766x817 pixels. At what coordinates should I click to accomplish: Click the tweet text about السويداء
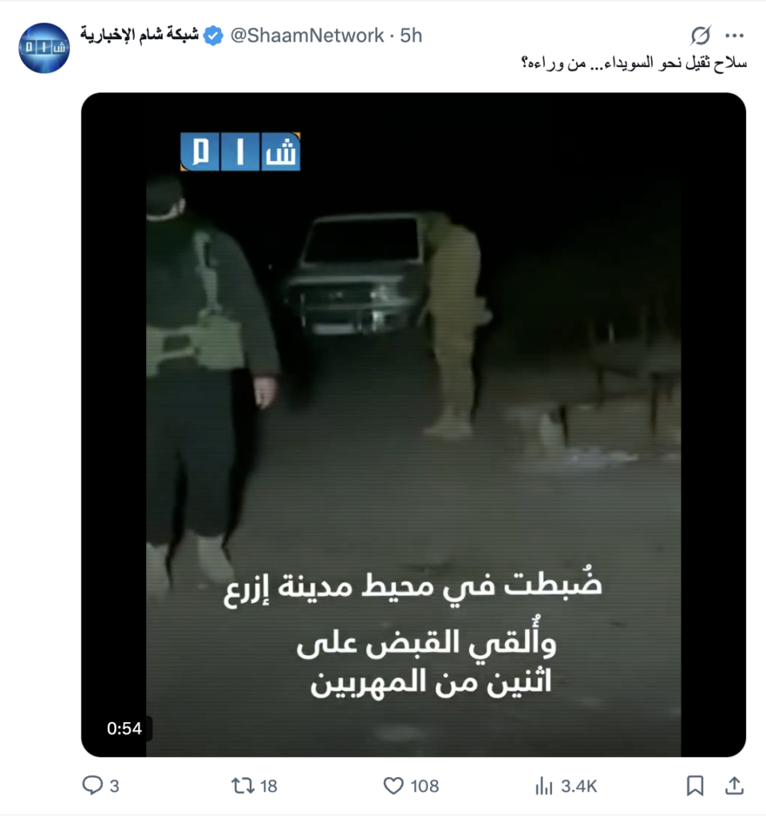tap(634, 63)
